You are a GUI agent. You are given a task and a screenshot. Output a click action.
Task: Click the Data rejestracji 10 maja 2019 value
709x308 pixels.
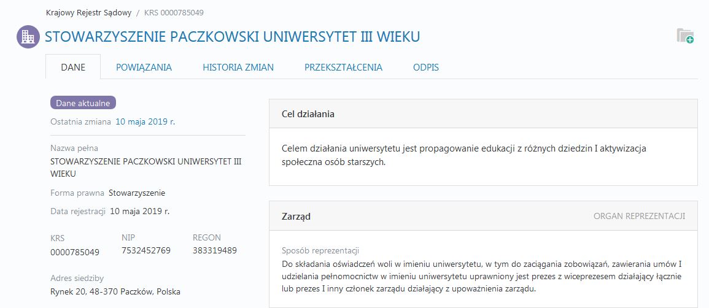pyautogui.click(x=140, y=211)
